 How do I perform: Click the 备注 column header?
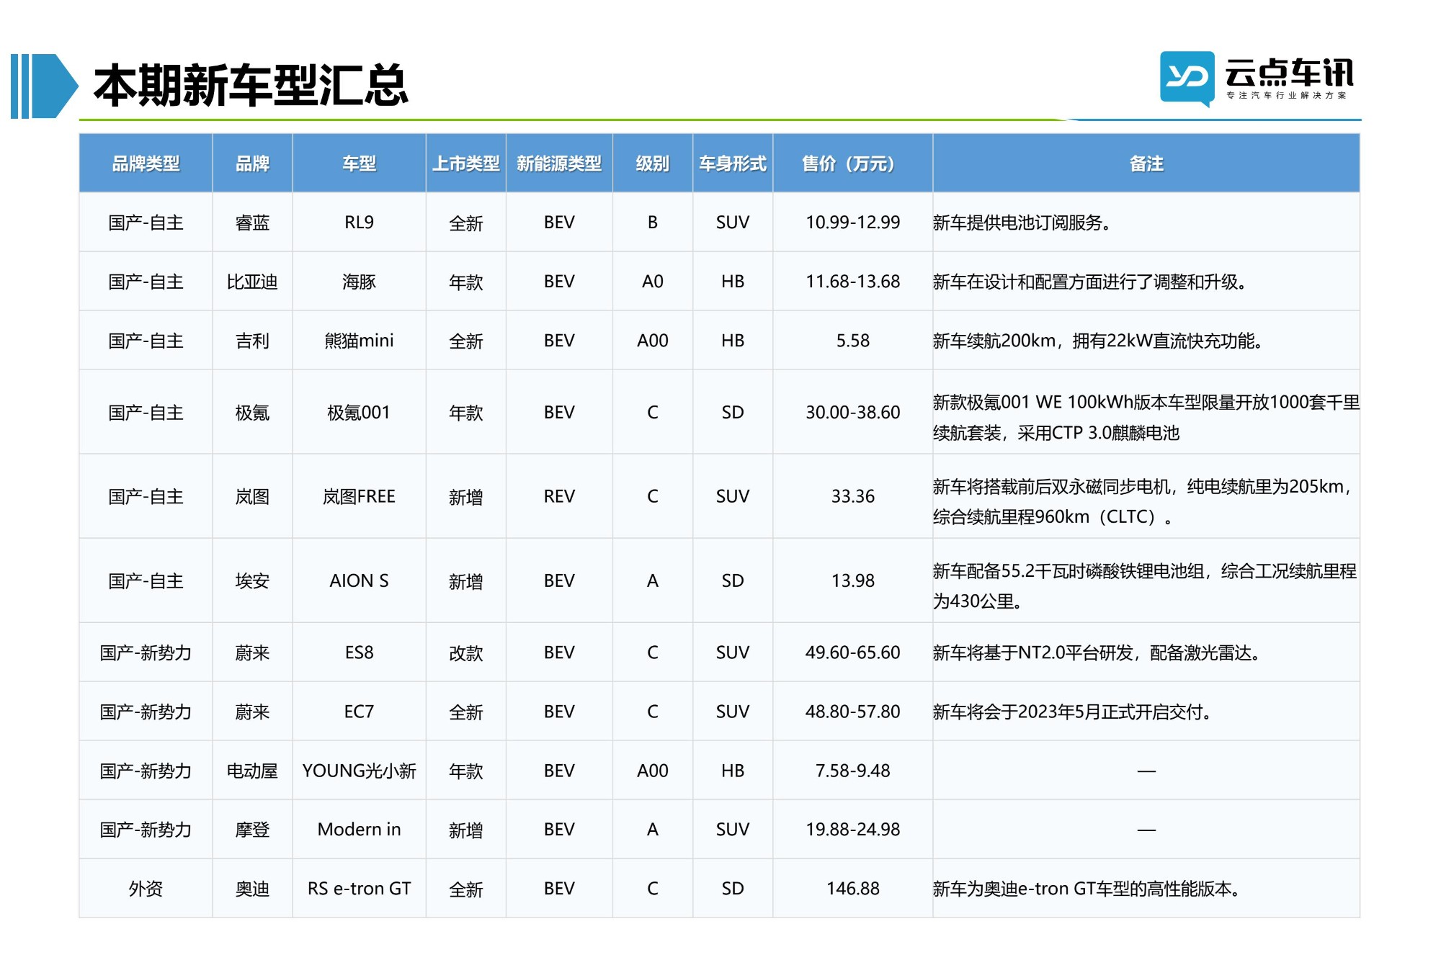[1146, 163]
